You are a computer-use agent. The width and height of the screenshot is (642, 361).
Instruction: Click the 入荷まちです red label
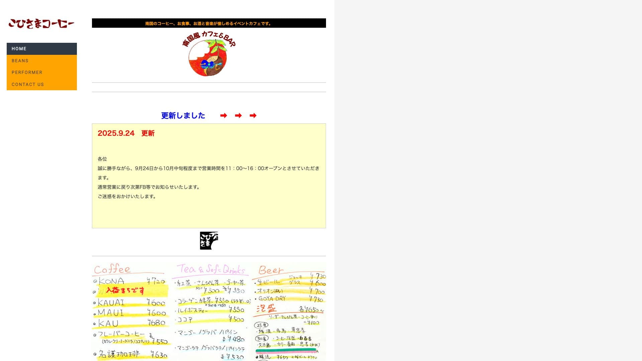coord(125,290)
